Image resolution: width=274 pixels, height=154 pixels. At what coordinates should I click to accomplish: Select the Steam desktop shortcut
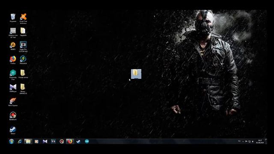pos(13,130)
